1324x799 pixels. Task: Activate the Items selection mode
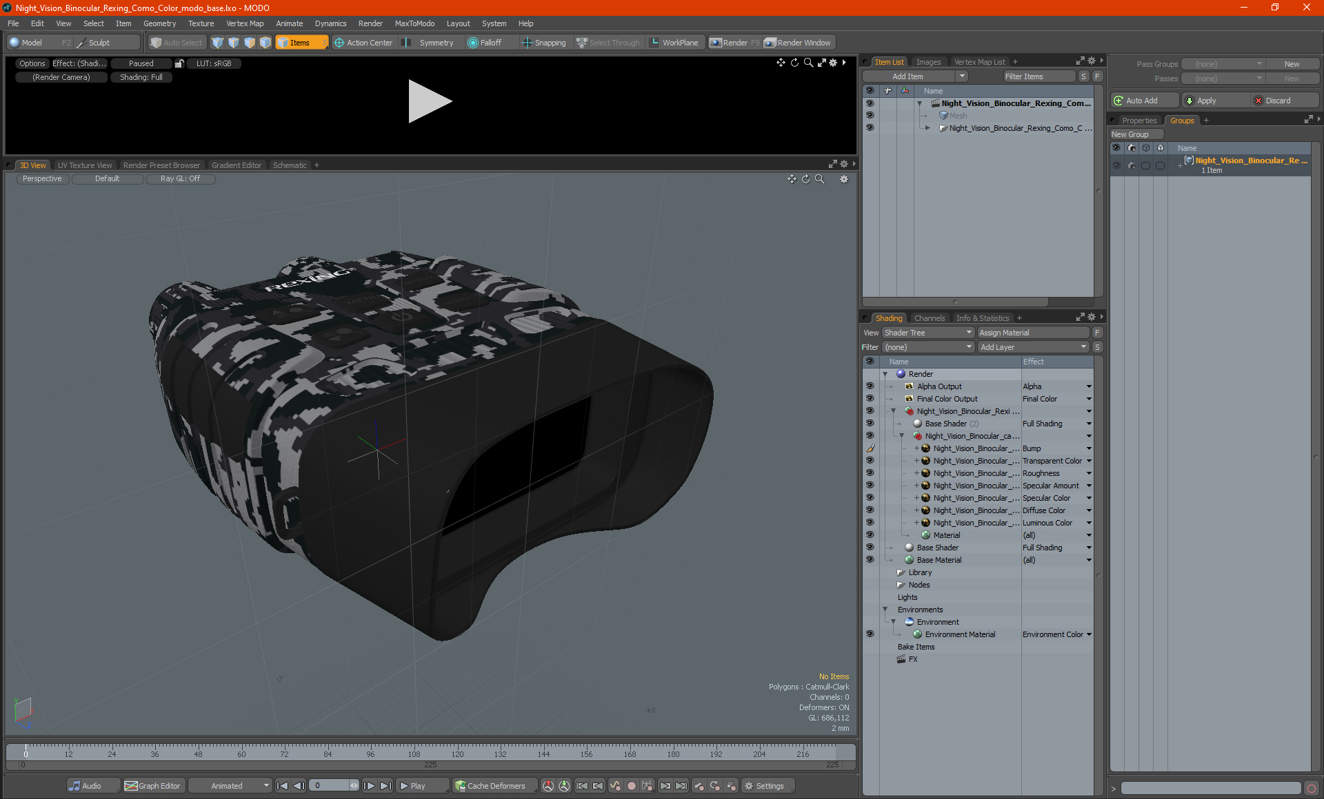coord(301,43)
